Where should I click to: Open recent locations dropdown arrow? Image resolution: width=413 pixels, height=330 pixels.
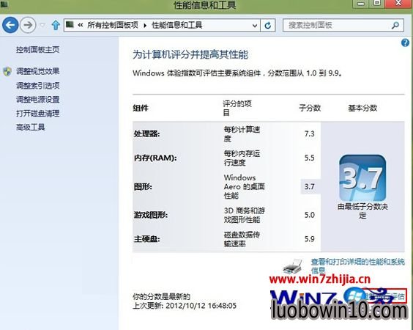42,26
